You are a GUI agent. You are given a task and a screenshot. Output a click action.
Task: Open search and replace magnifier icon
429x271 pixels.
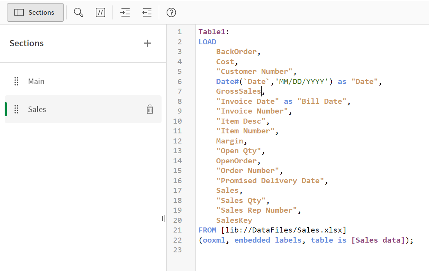(79, 12)
